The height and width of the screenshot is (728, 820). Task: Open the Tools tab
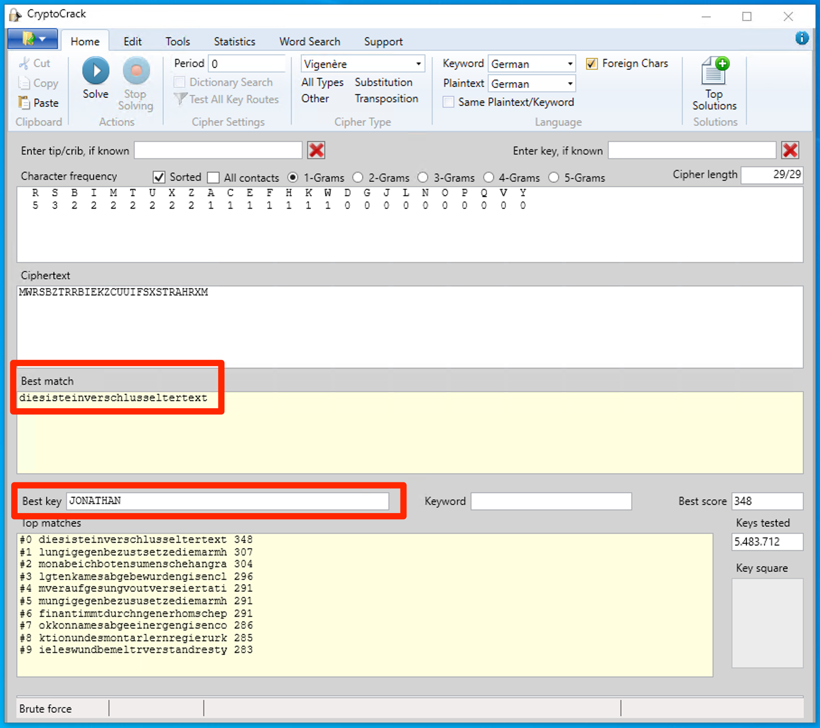tap(177, 42)
